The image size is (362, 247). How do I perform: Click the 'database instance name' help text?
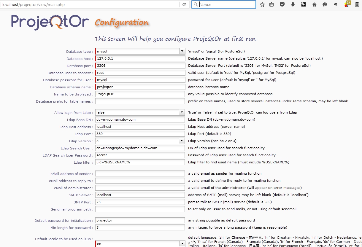pos(209,87)
